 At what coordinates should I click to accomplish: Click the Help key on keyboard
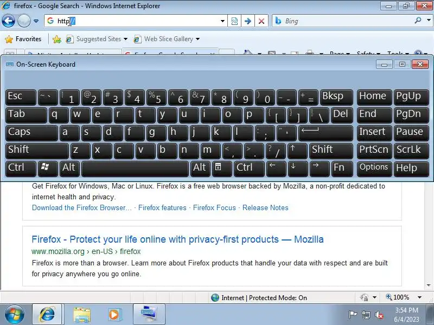pos(411,168)
